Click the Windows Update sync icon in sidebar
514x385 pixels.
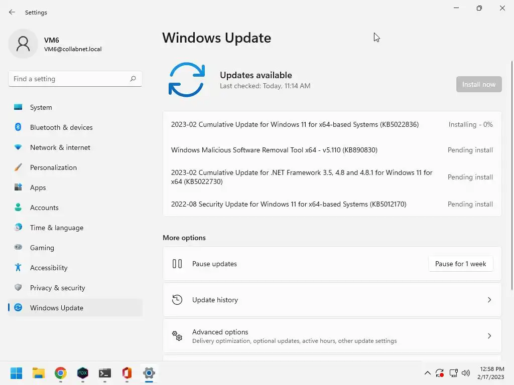[18, 307]
